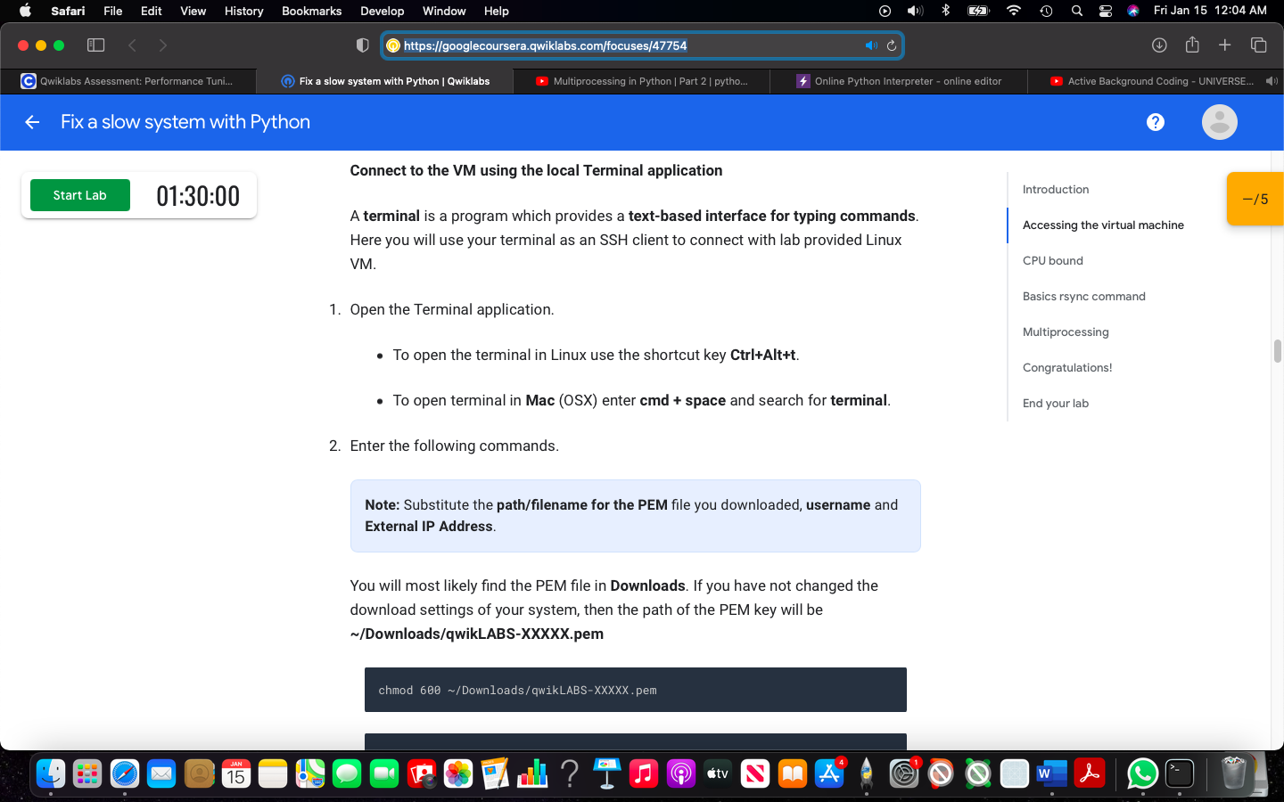Viewport: 1284px width, 802px height.
Task: Open the Downloads popover in Safari
Action: click(x=1159, y=45)
